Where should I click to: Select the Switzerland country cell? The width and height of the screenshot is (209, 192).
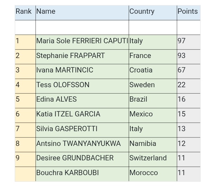click(153, 159)
